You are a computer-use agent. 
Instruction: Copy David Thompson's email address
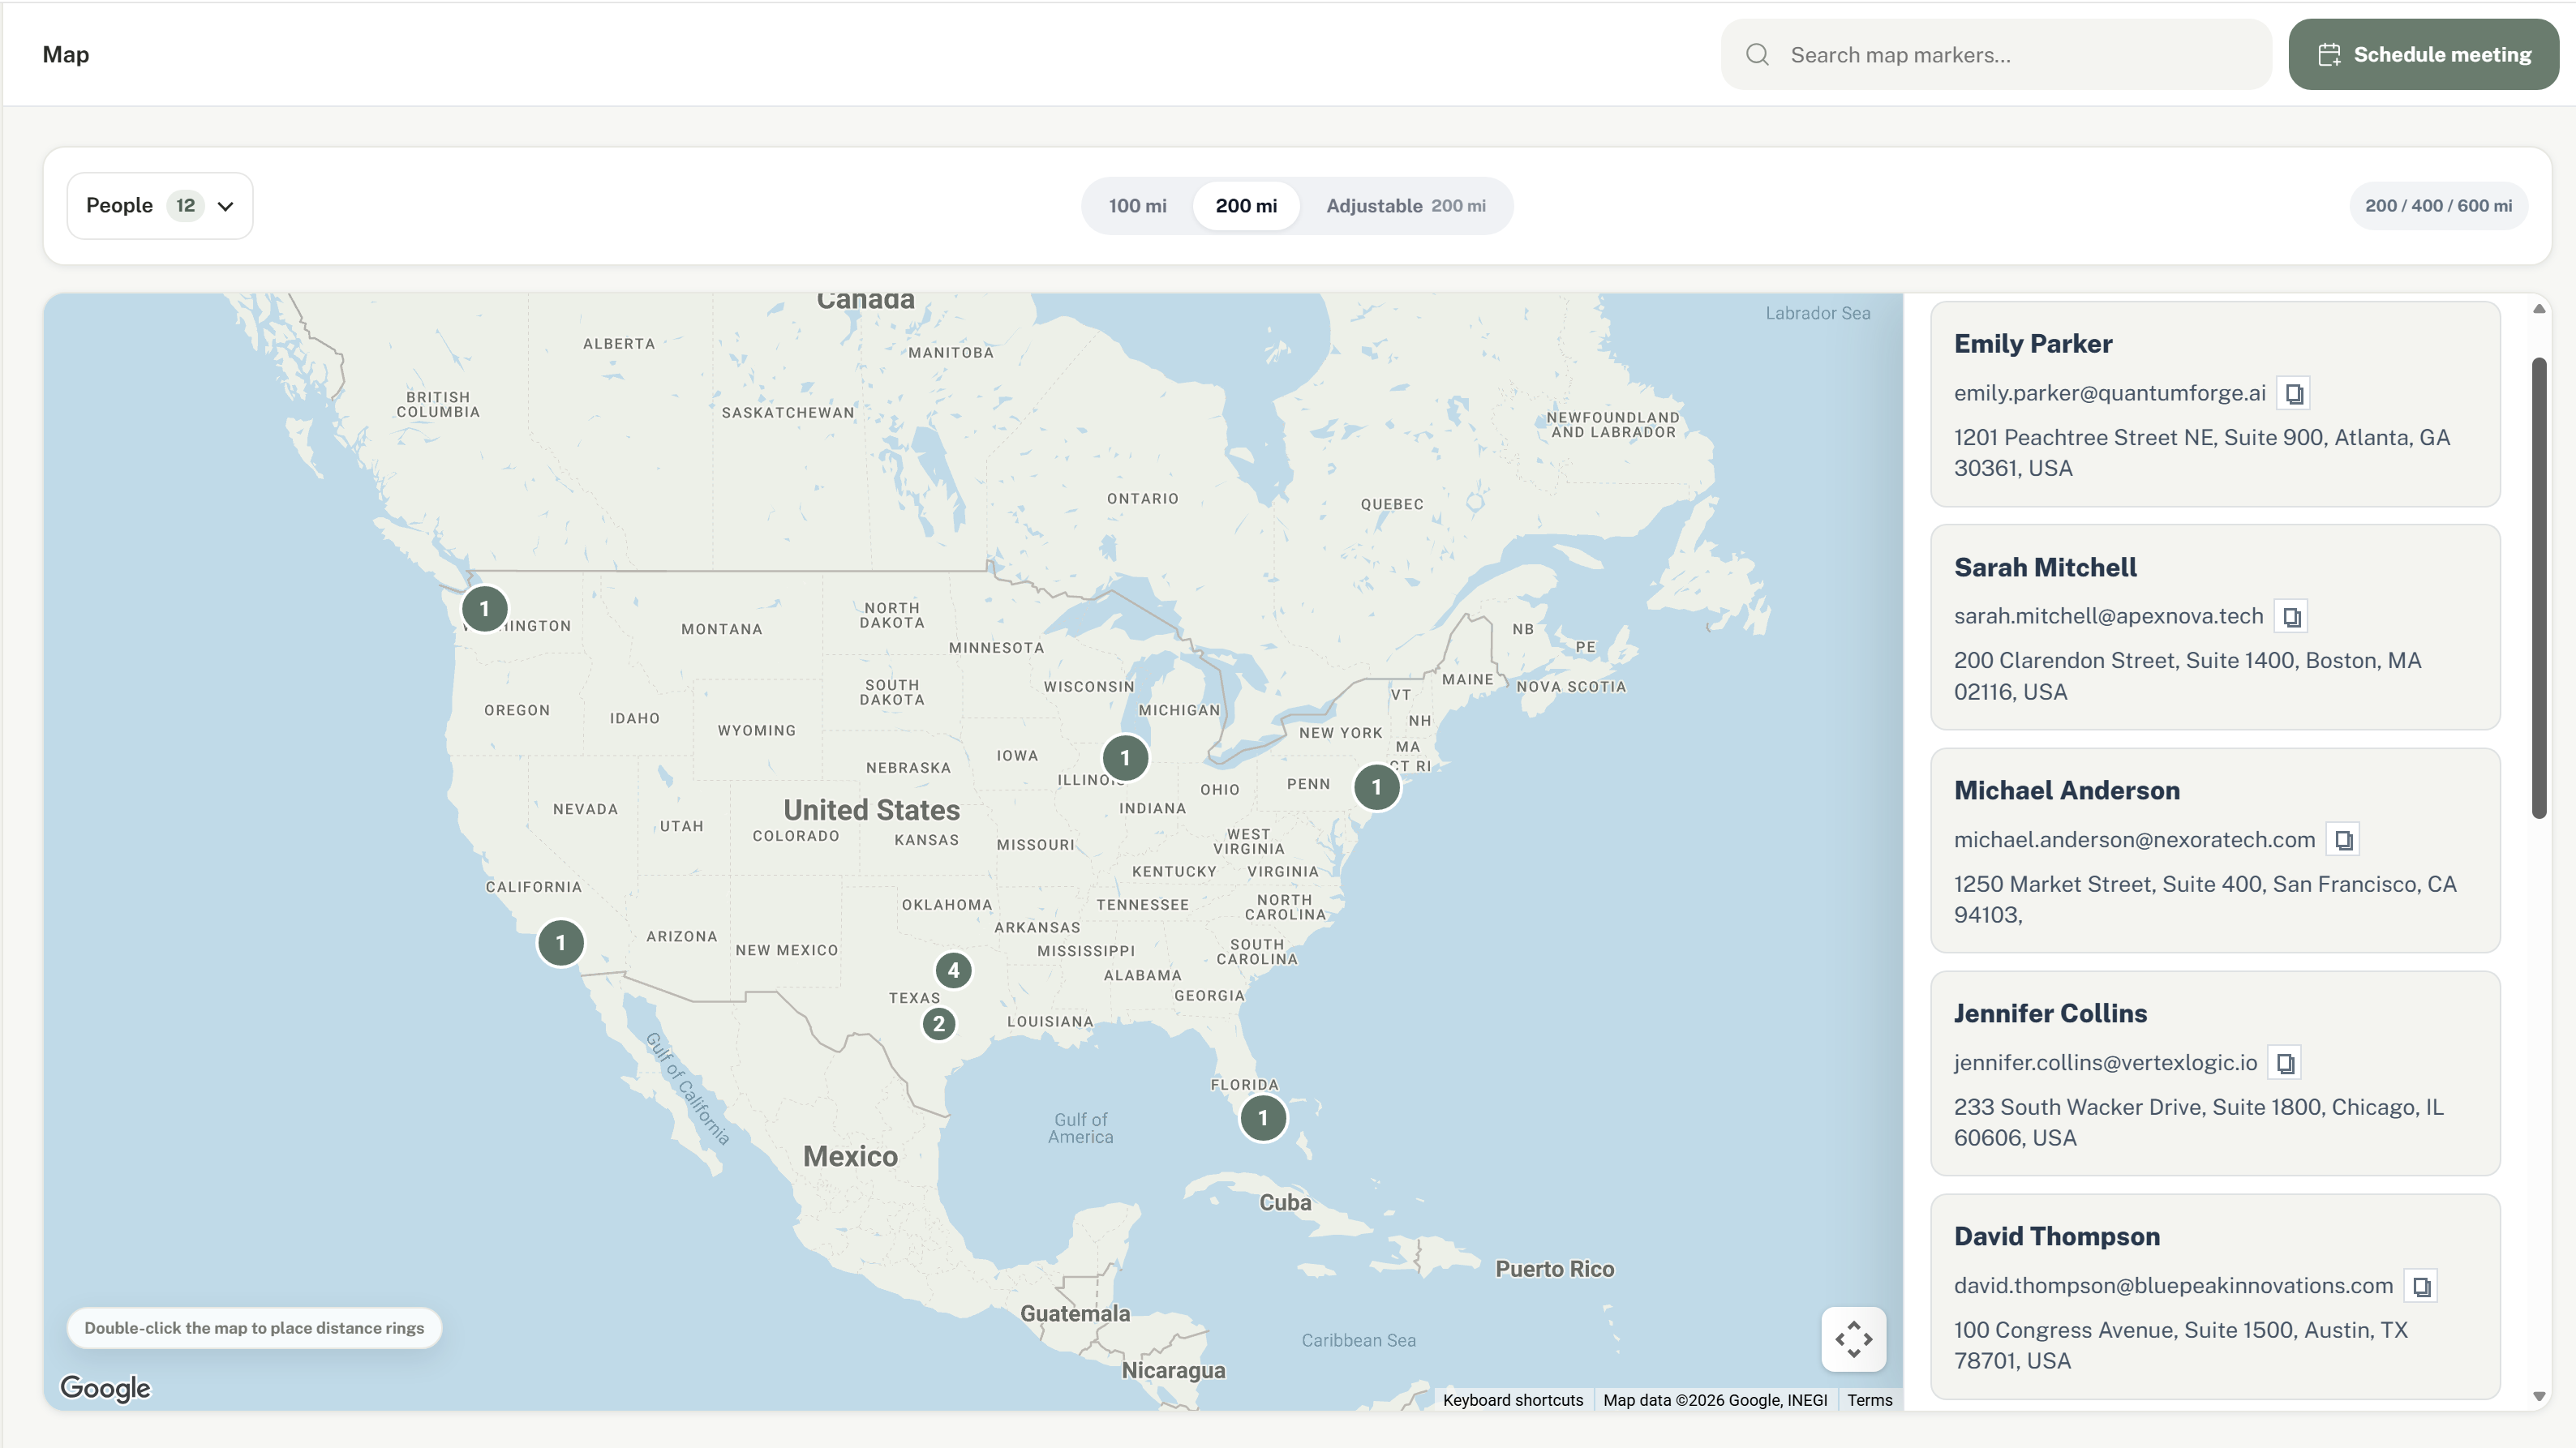pyautogui.click(x=2421, y=1286)
